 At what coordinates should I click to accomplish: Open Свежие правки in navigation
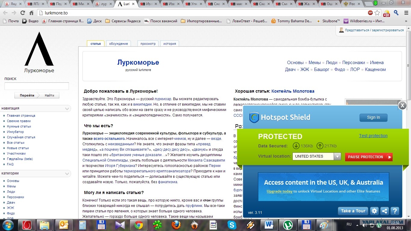pyautogui.click(x=19, y=121)
